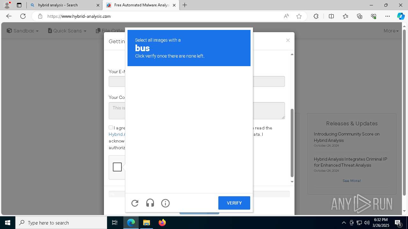Open Browser essentials icon
Viewport: 408px width, 229px height.
pyautogui.click(x=374, y=16)
